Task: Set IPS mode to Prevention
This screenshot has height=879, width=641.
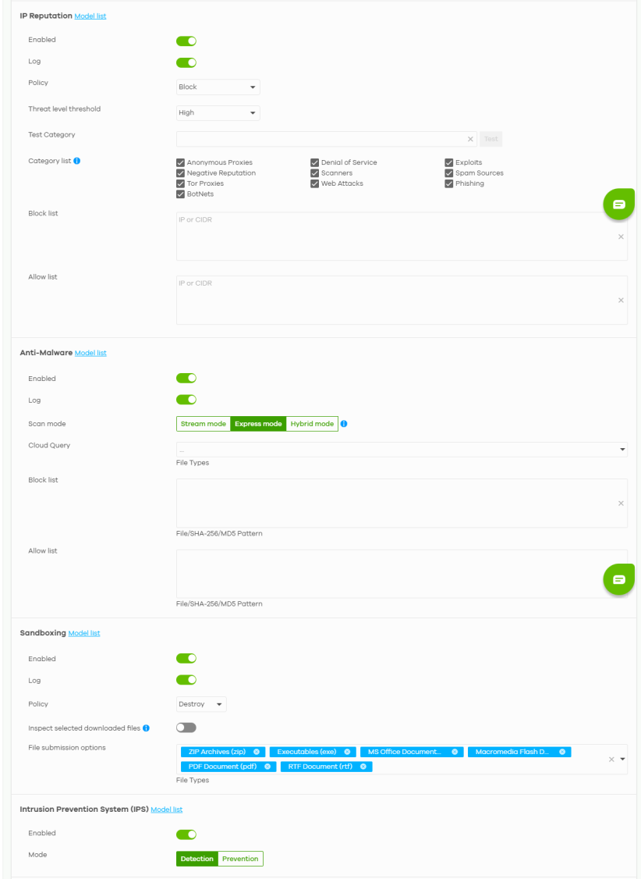Action: (240, 859)
